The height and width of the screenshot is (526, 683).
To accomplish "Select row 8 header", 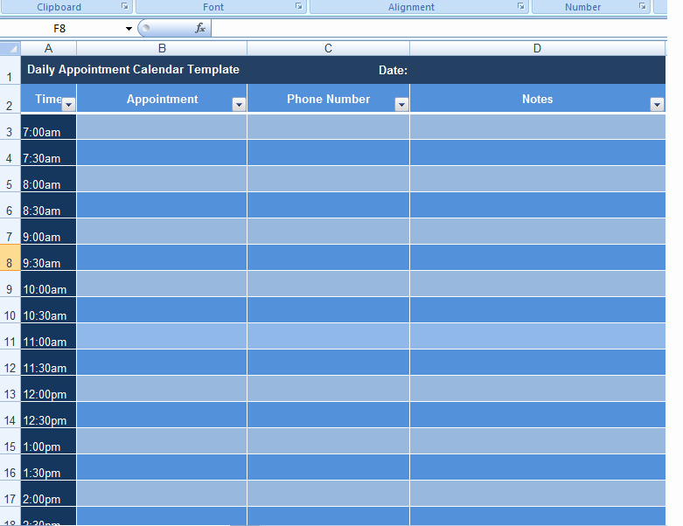I will click(10, 258).
